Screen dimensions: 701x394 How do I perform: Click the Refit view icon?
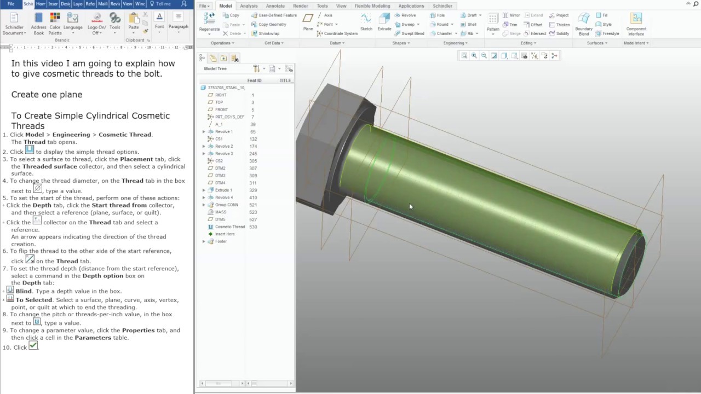pos(464,56)
